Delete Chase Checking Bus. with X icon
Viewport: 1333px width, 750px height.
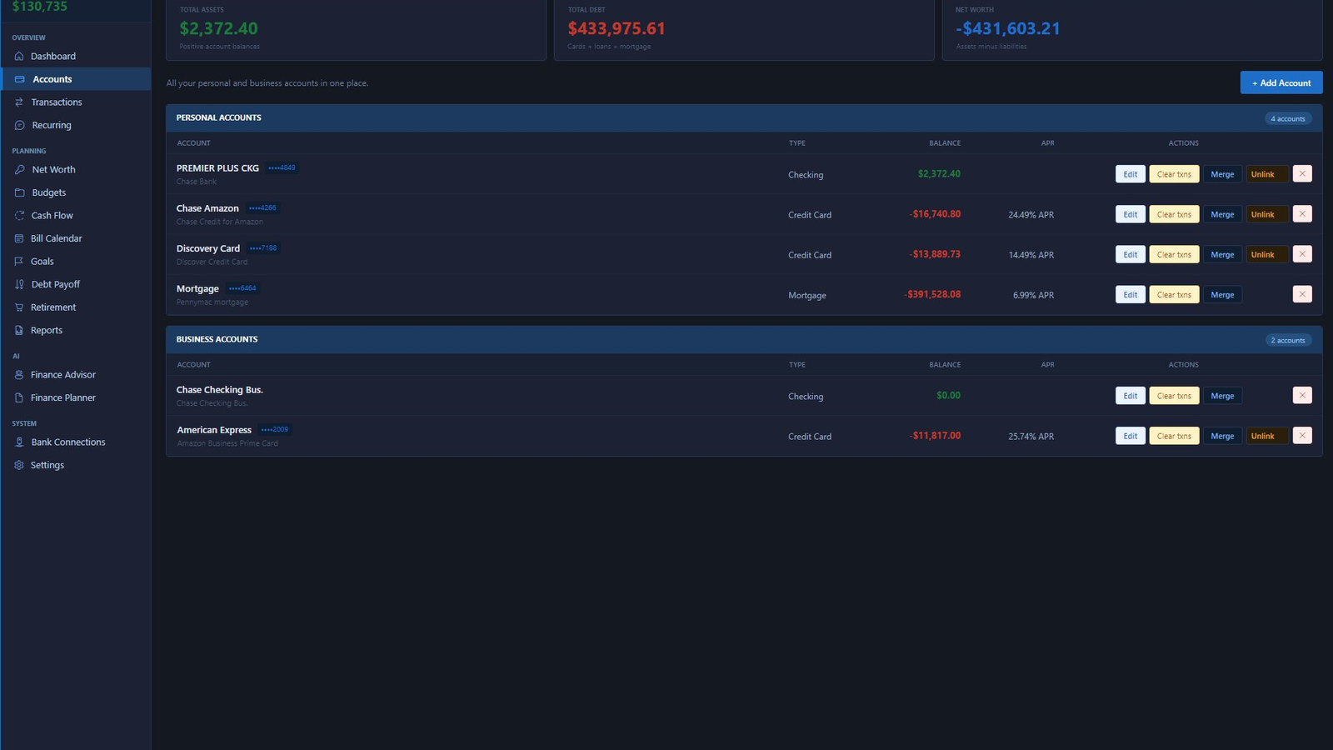click(x=1302, y=395)
